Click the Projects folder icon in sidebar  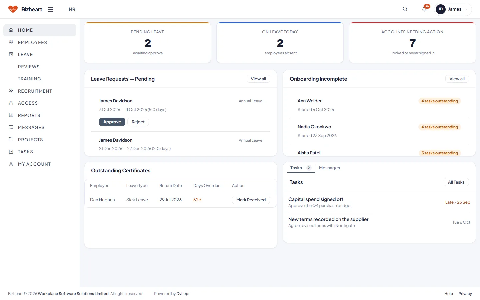click(x=11, y=140)
